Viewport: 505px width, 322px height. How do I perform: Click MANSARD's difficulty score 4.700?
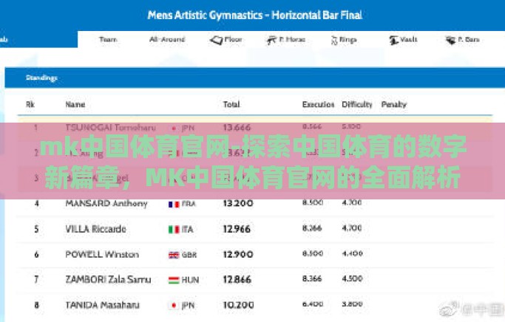click(x=352, y=202)
